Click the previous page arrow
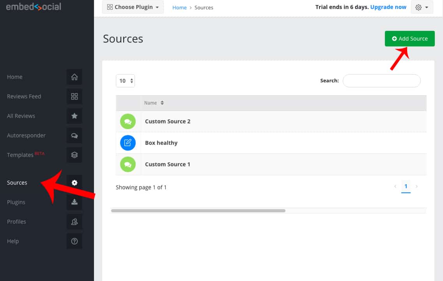Screen dimensions: 443x281 coord(395,186)
